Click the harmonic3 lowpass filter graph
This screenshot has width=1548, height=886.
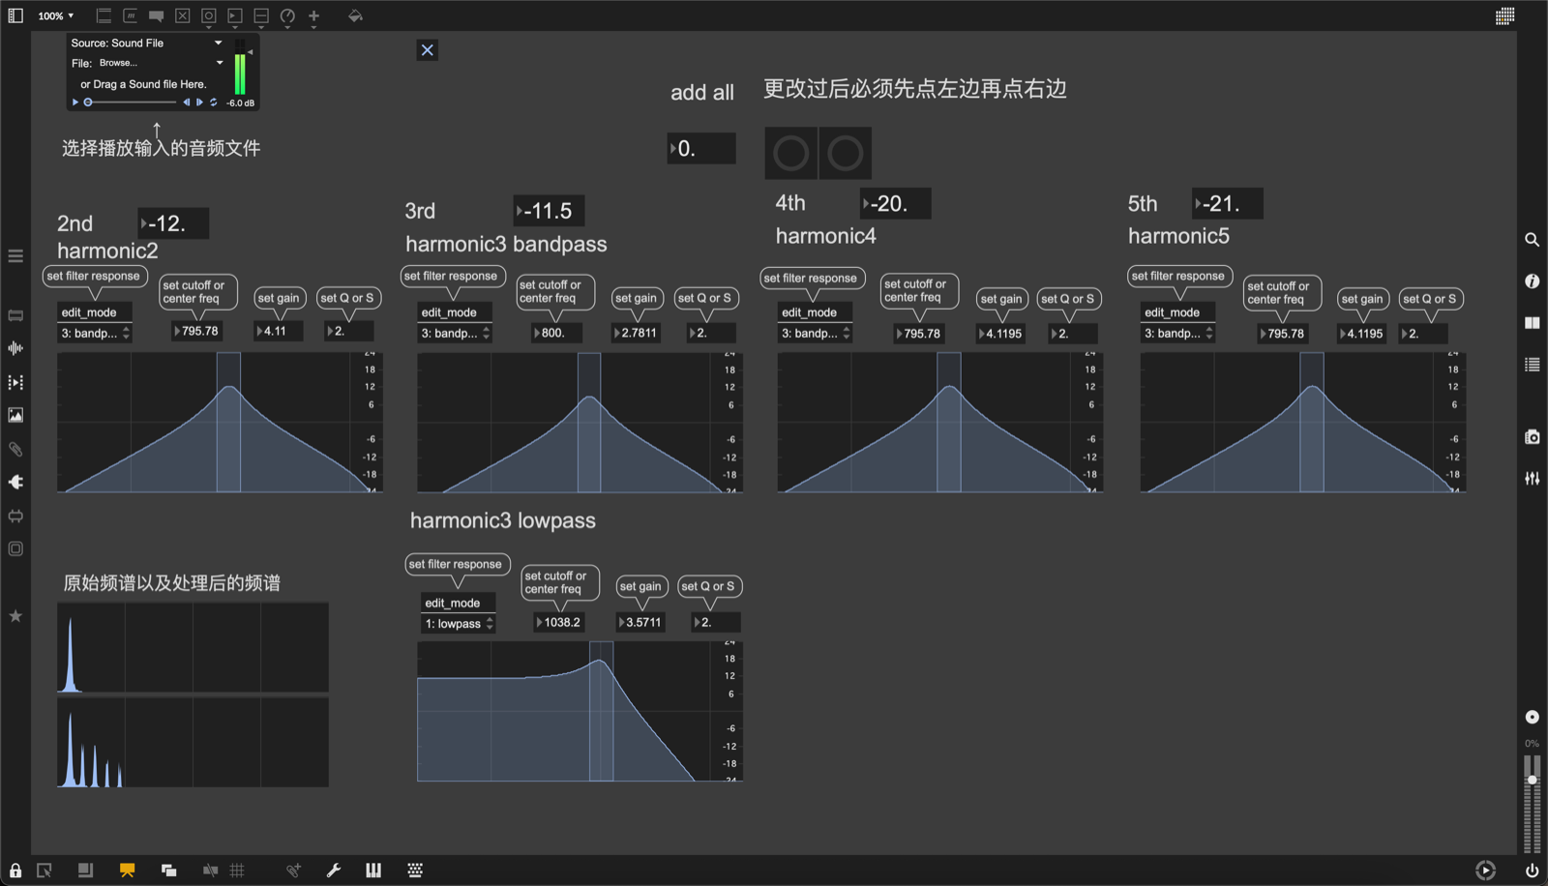click(x=580, y=711)
